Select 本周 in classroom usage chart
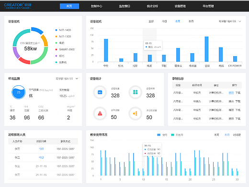 (x=216, y=135)
